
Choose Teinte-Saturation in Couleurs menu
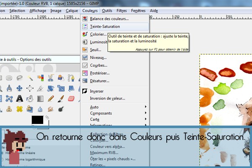(115, 26)
